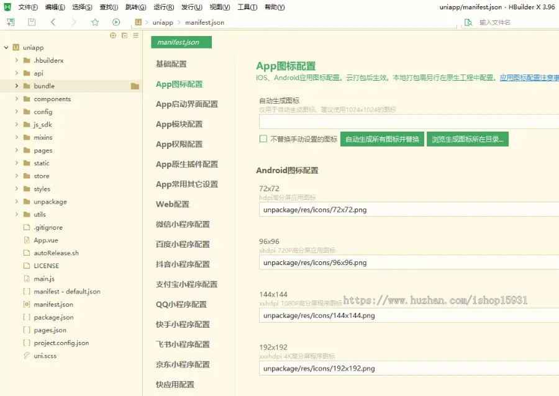559x396 pixels.
Task: Click the manifest.json file icon in tree
Action: coord(26,304)
